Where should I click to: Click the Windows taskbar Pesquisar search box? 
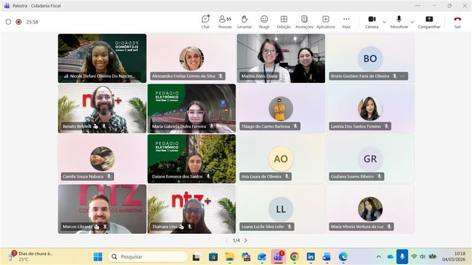pyautogui.click(x=147, y=257)
